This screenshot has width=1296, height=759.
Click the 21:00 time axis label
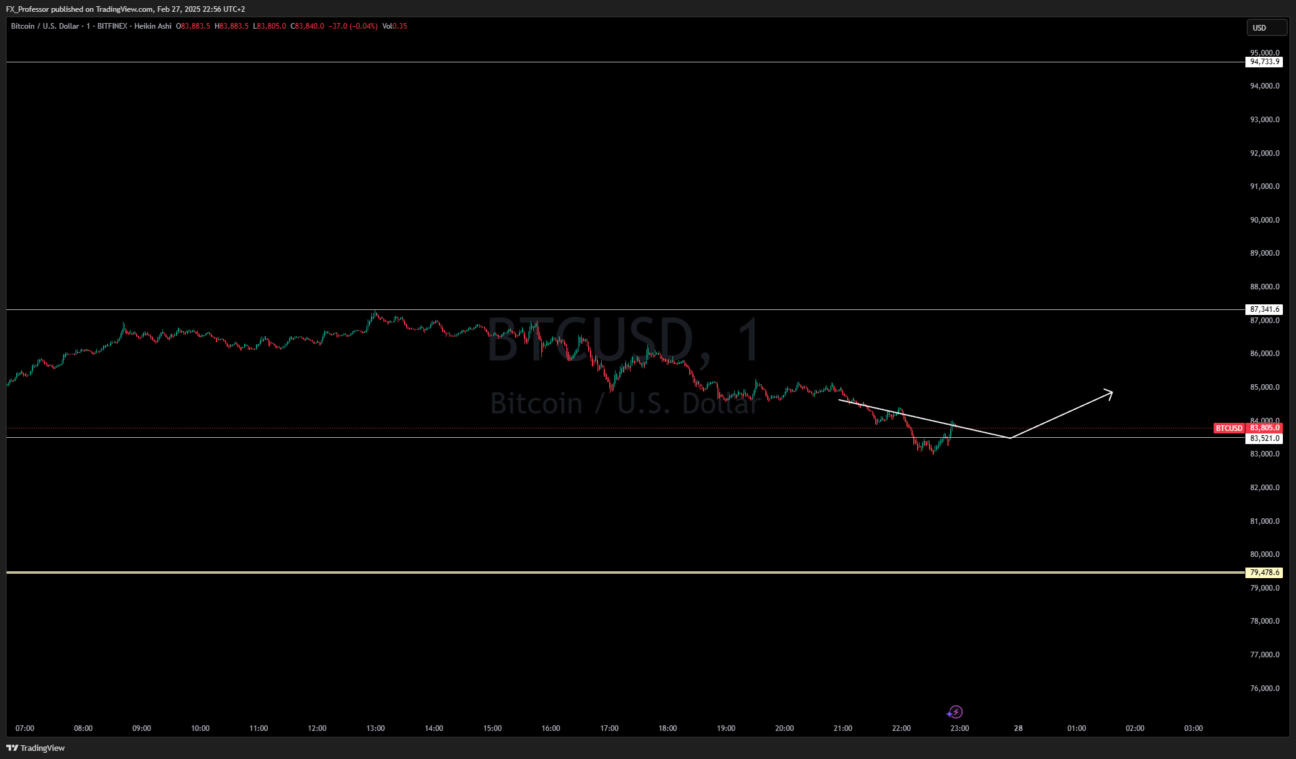click(843, 728)
